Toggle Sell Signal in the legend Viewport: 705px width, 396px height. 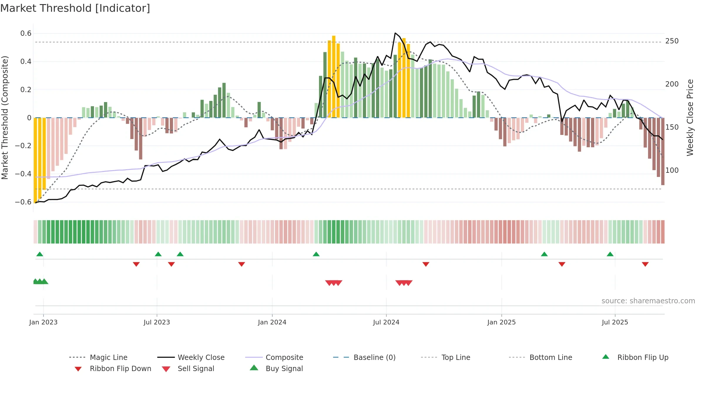coord(188,368)
